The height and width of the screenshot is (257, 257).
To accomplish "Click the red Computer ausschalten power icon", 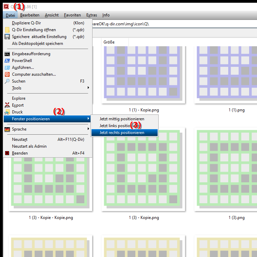I will [x=7, y=74].
